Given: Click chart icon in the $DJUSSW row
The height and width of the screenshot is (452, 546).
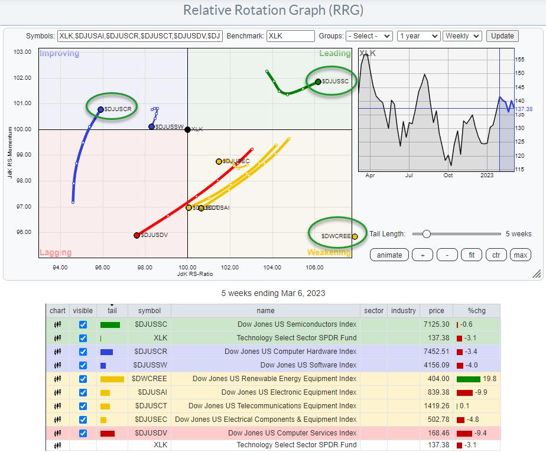Looking at the screenshot, I should pyautogui.click(x=58, y=366).
